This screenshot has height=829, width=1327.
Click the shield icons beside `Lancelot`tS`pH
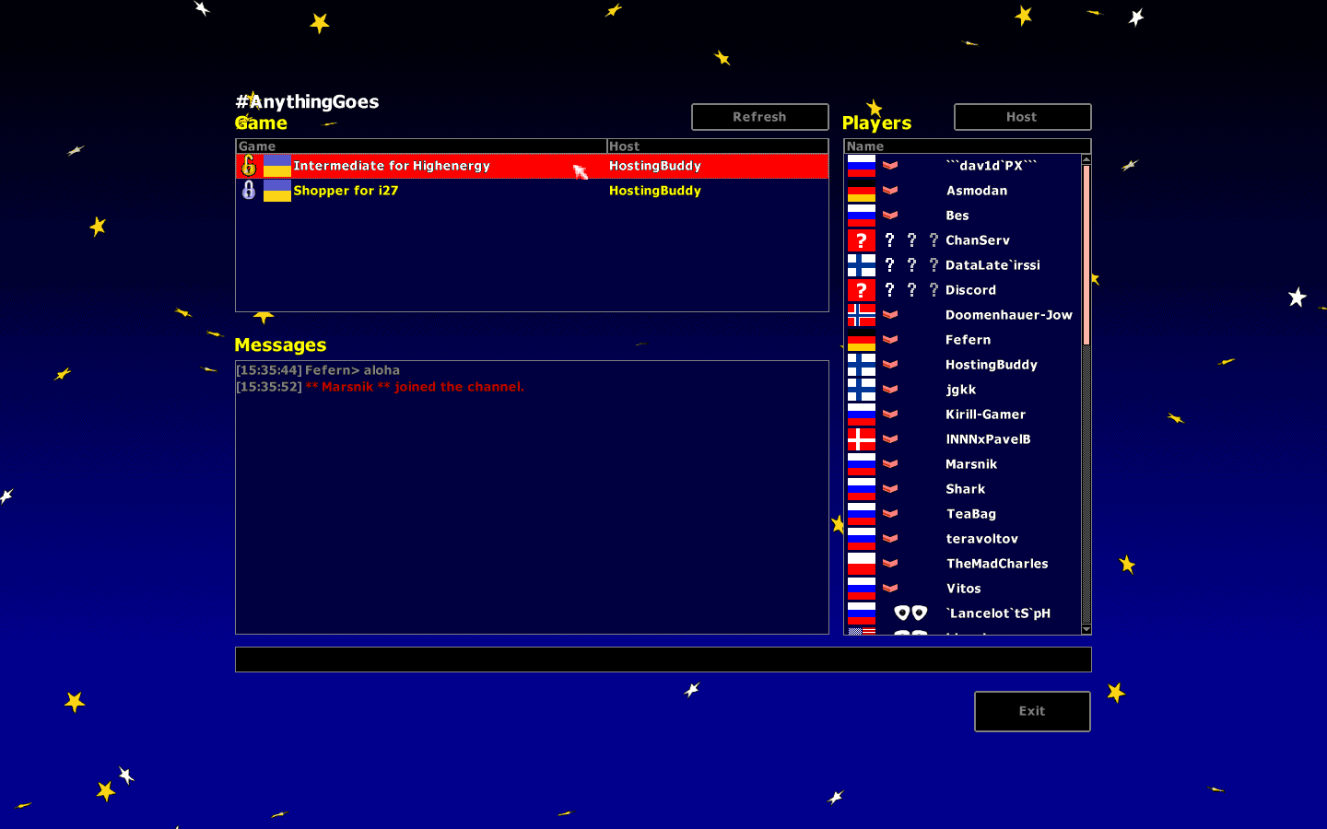[910, 613]
